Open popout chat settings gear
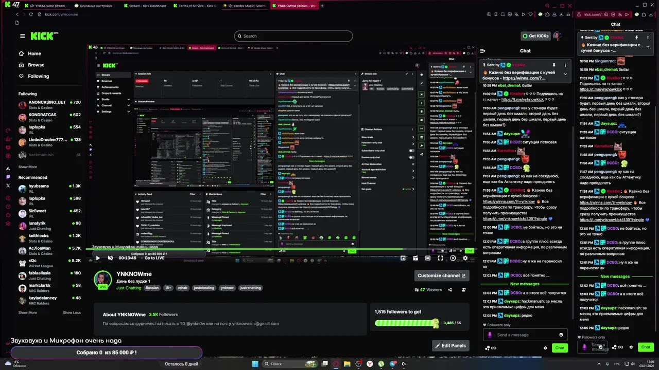The height and width of the screenshot is (370, 659). click(x=631, y=347)
